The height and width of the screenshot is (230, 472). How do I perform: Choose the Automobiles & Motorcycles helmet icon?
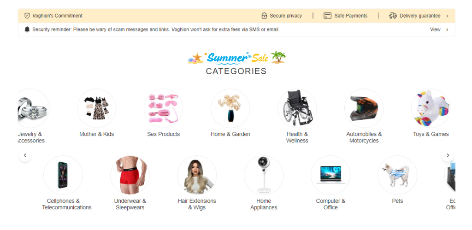click(x=364, y=108)
